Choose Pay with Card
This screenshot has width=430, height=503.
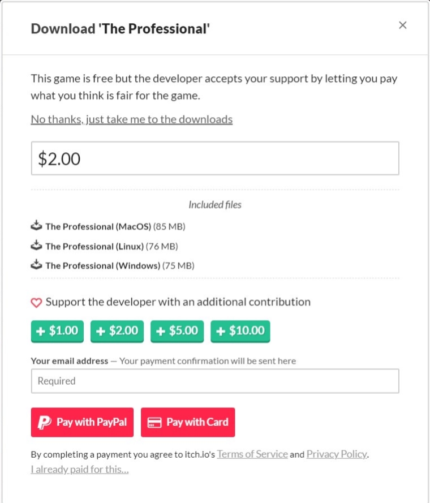pos(188,423)
